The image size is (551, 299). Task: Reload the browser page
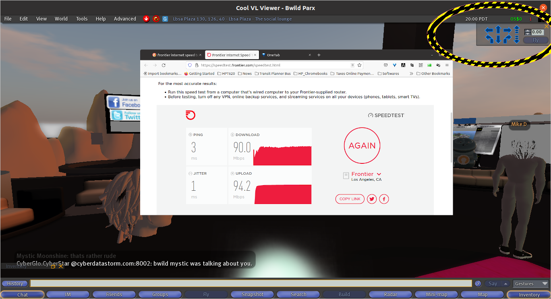pos(164,65)
